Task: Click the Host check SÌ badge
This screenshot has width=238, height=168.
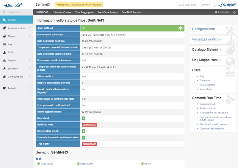Action: (84, 118)
